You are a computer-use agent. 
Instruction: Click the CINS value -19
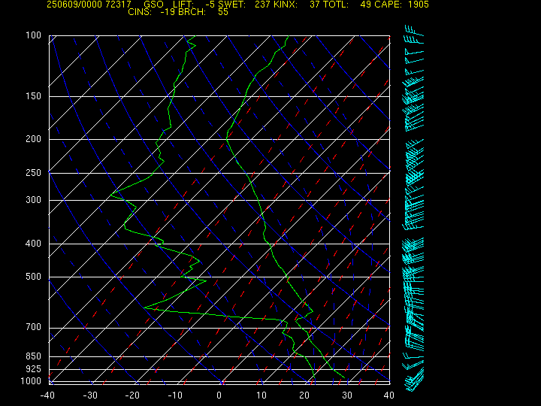click(167, 12)
